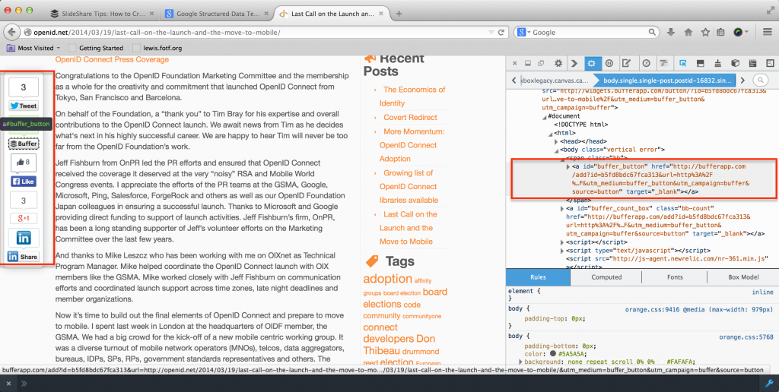The width and height of the screenshot is (779, 392).
Task: Open the color wheel extension icon
Action: click(739, 32)
